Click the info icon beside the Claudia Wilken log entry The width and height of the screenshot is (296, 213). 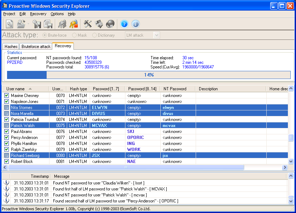click(6, 183)
